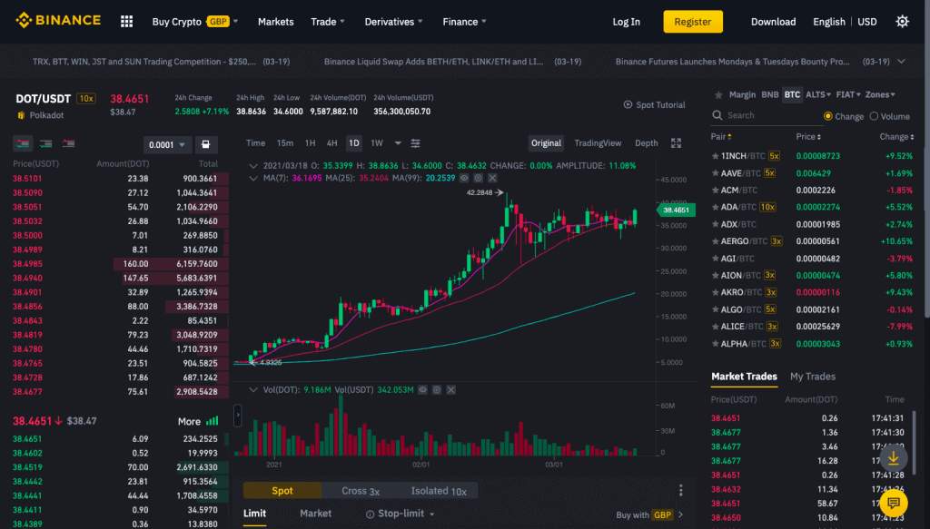This screenshot has height=529, width=930.
Task: Open the chat support bubble
Action: point(894,503)
